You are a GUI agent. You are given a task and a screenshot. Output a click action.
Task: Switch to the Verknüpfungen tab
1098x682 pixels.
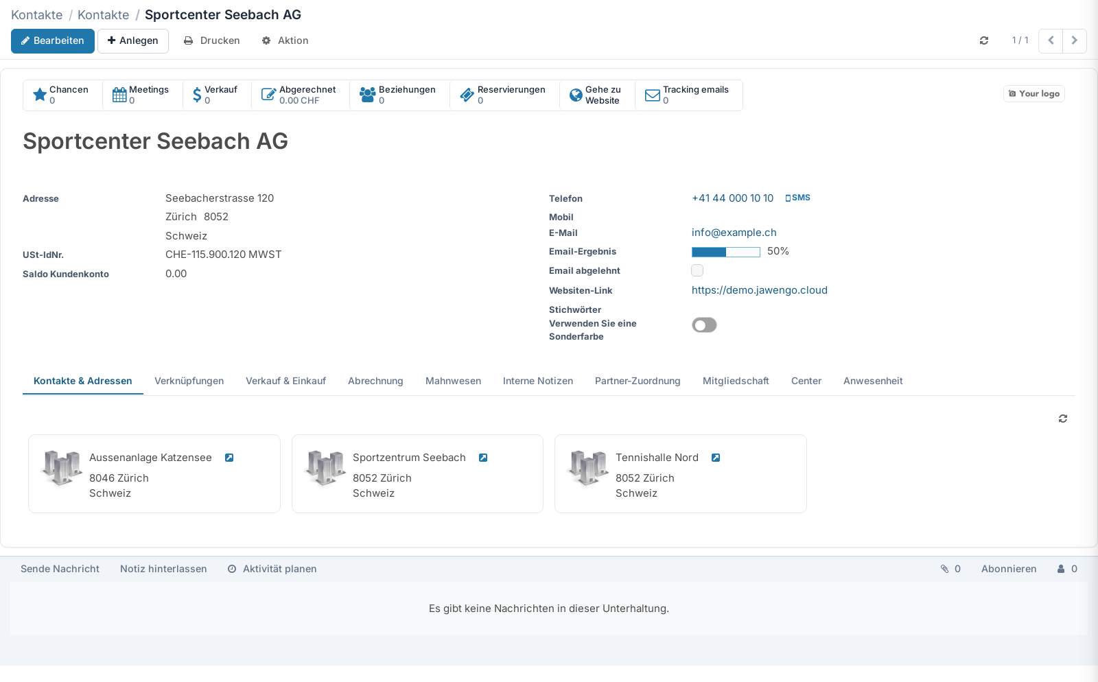[189, 381]
